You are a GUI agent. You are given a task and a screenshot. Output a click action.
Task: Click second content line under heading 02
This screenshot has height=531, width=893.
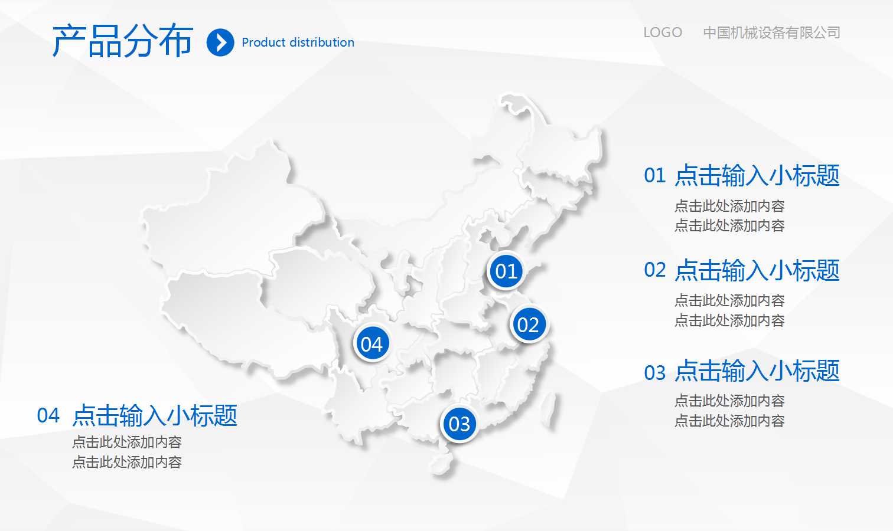tap(729, 320)
